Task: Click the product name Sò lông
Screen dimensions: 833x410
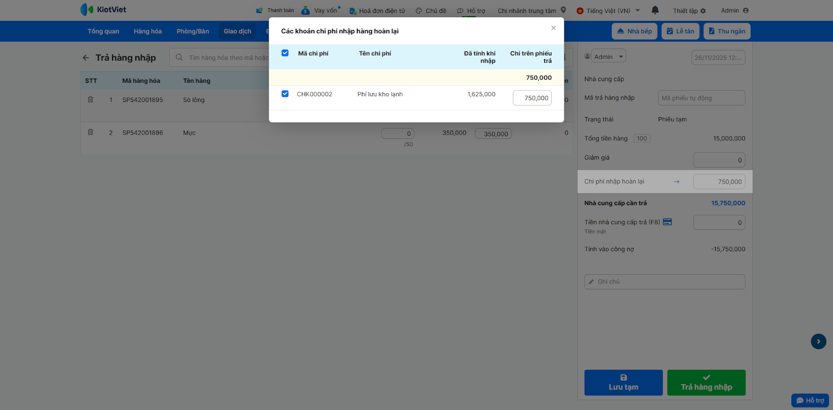Action: 194,100
